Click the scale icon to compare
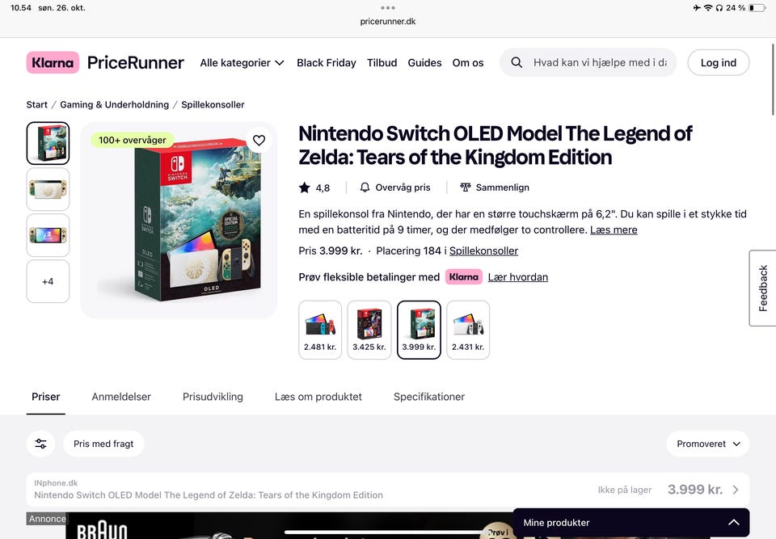The width and height of the screenshot is (776, 539). click(466, 187)
